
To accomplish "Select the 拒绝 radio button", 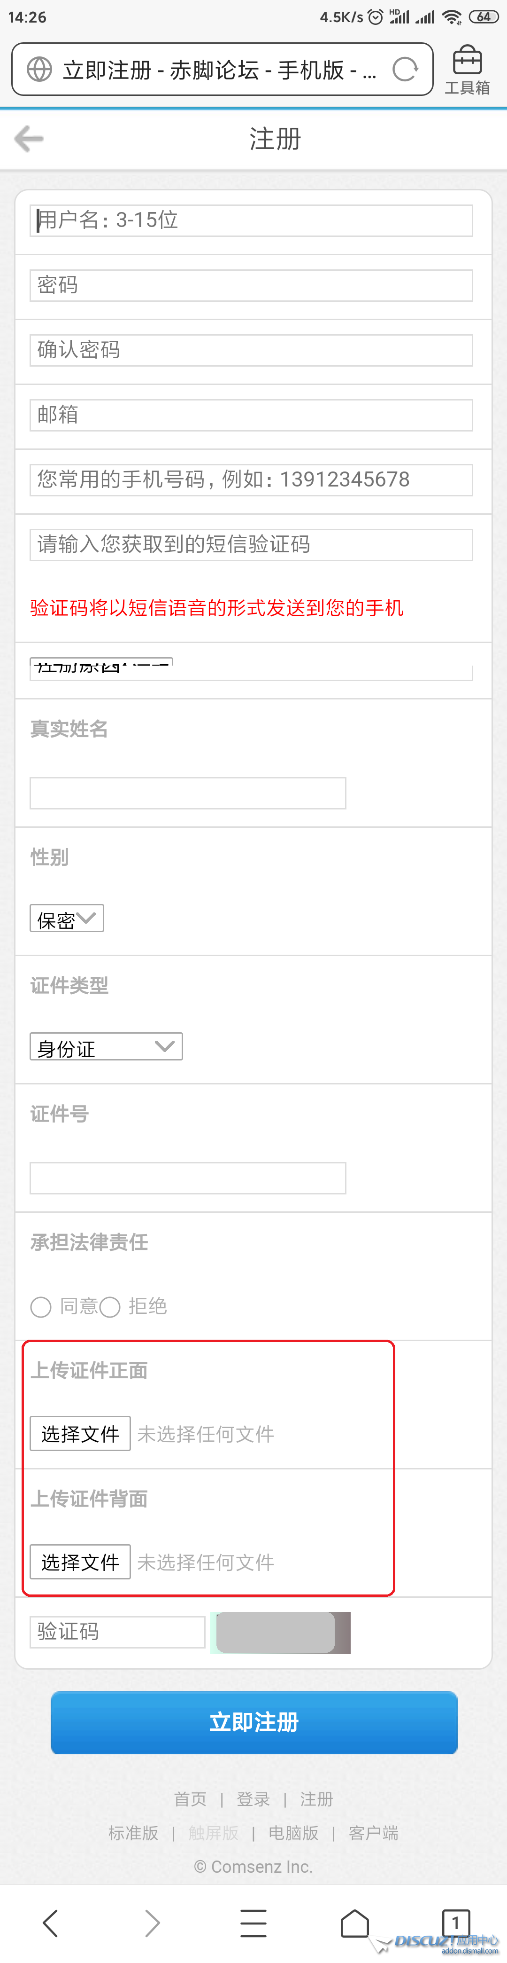I will (110, 1307).
